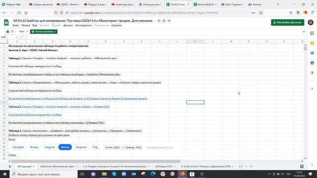Open Skype from the taskbar
Viewport: 317px width, 178px height.
114,174
